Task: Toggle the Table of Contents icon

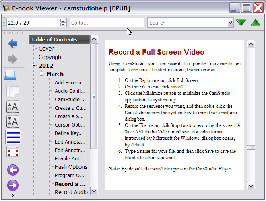Action: [13, 137]
